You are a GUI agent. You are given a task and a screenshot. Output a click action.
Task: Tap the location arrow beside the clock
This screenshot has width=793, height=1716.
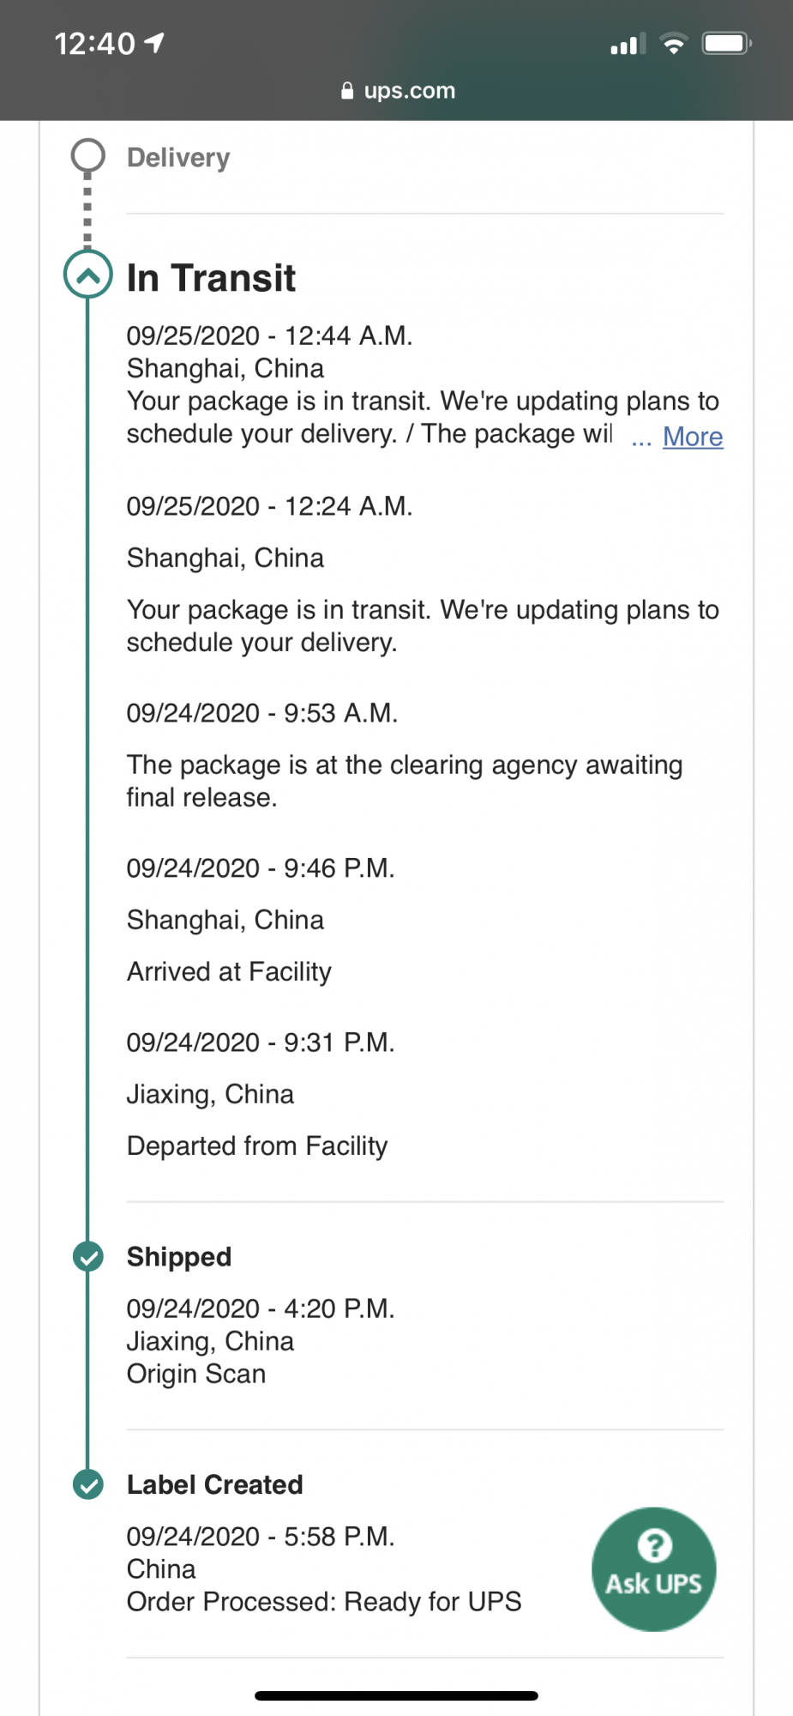coord(154,43)
